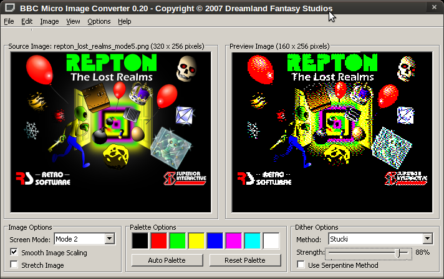Close the BBC Micro Image Converter window
Screen dimensions: 444x279
pyautogui.click(x=434, y=7)
